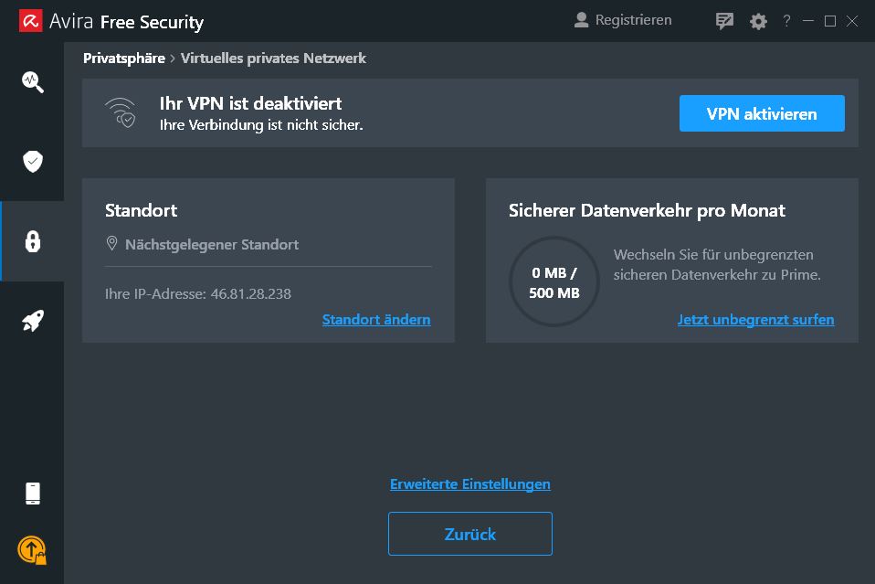
Task: Open the Performance rocket sidebar icon
Action: 32,321
